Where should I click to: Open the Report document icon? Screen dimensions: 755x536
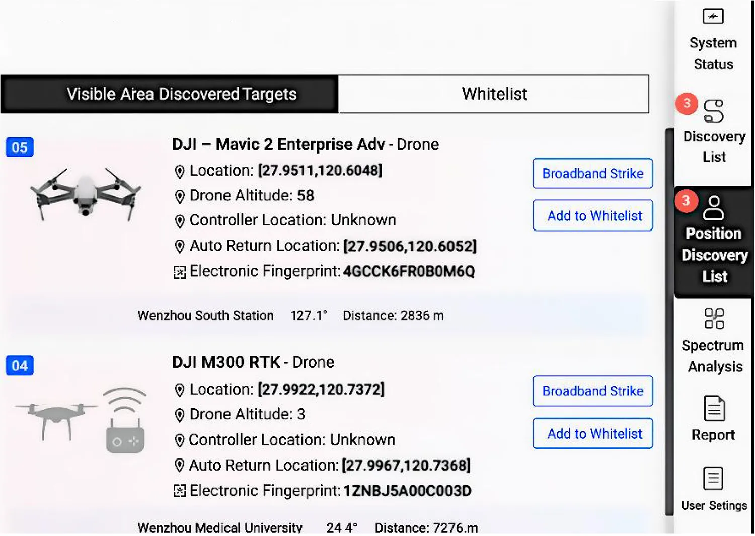pyautogui.click(x=713, y=408)
